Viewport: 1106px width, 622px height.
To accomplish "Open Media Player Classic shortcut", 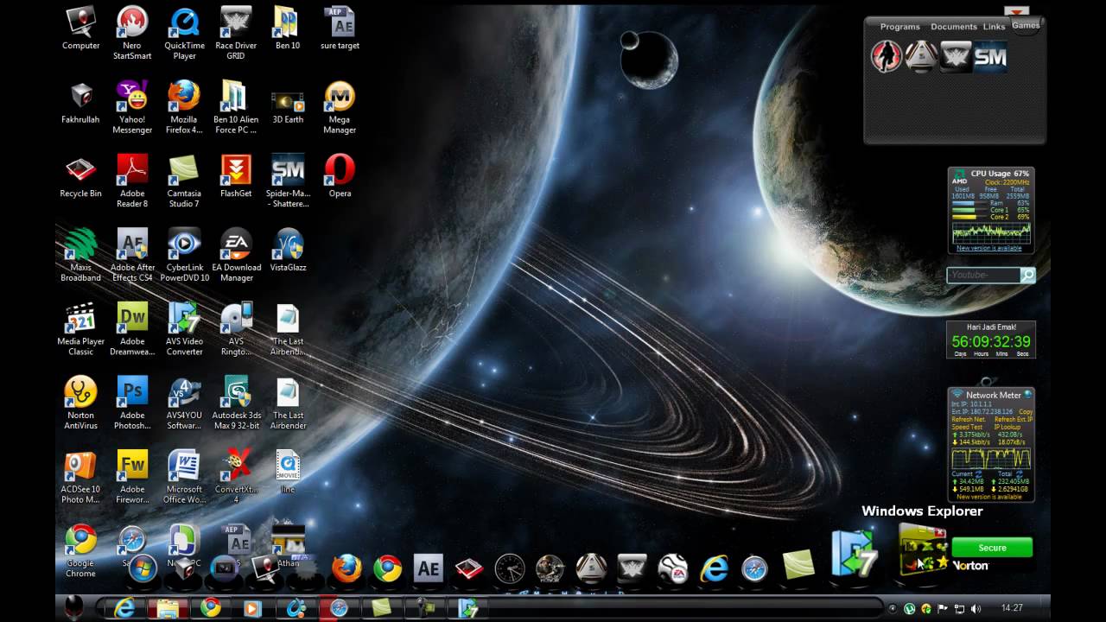I will pyautogui.click(x=80, y=330).
